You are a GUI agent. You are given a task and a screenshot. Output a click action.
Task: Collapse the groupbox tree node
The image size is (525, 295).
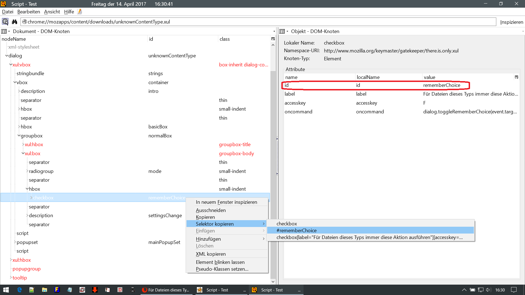pos(19,135)
